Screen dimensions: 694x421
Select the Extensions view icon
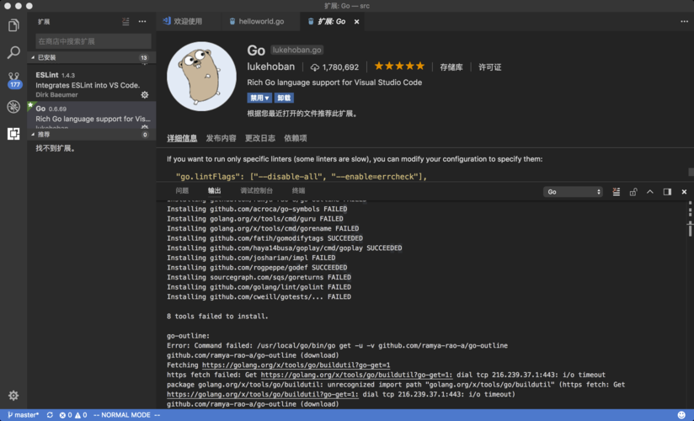point(13,134)
